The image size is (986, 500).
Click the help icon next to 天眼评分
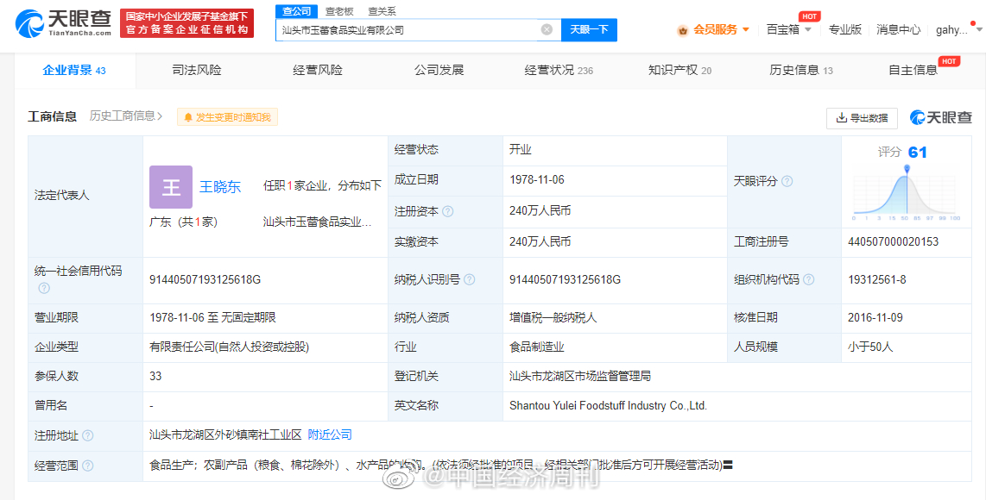click(x=787, y=182)
